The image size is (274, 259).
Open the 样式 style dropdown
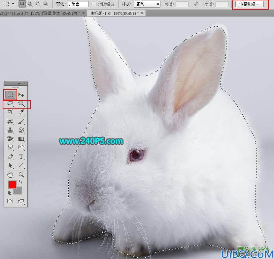click(147, 4)
